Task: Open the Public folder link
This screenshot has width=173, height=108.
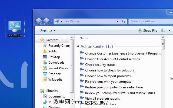Action: pyautogui.click(x=53, y=51)
